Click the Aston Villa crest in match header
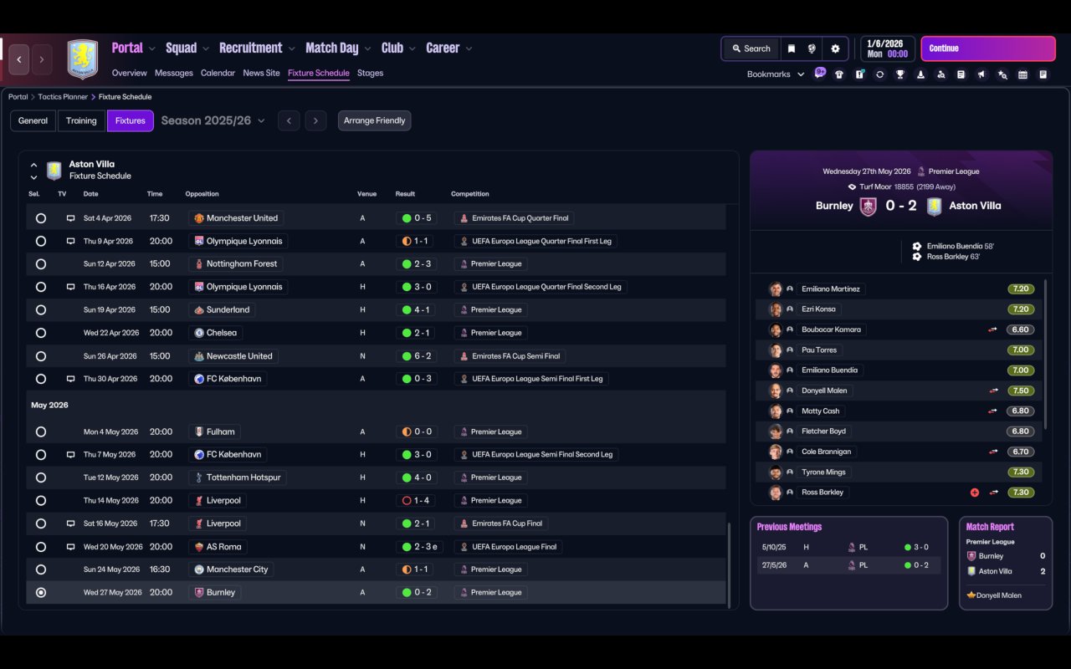This screenshot has width=1071, height=669. click(935, 206)
